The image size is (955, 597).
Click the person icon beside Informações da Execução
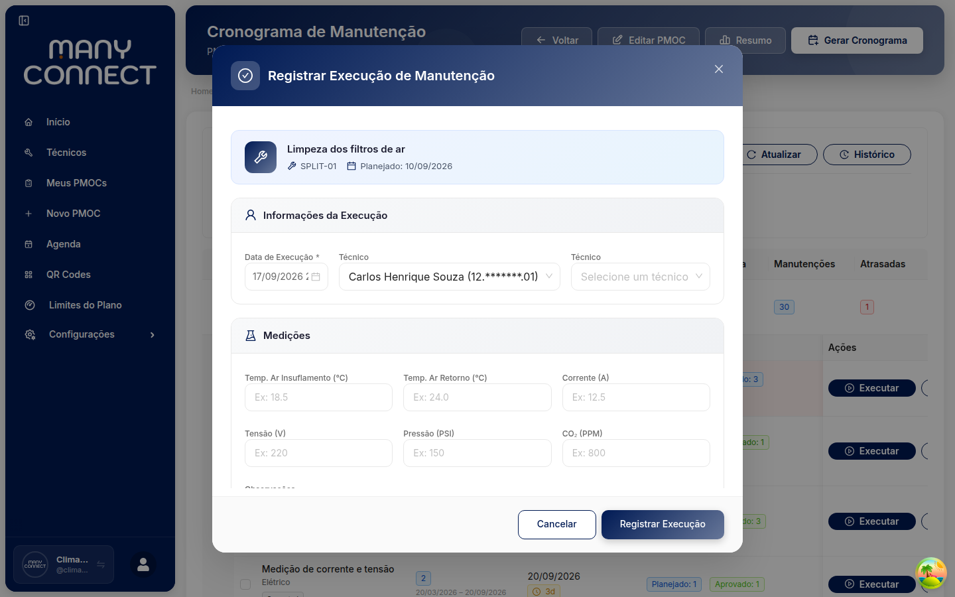(251, 215)
